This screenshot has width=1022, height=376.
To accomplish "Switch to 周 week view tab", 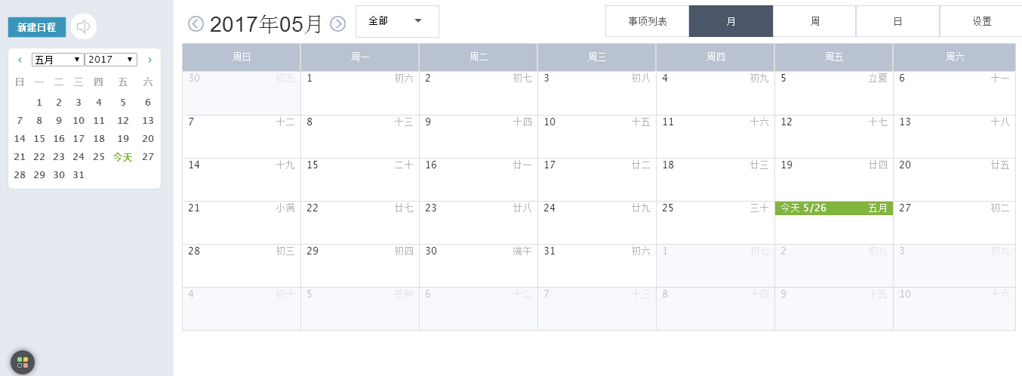I will tap(814, 21).
